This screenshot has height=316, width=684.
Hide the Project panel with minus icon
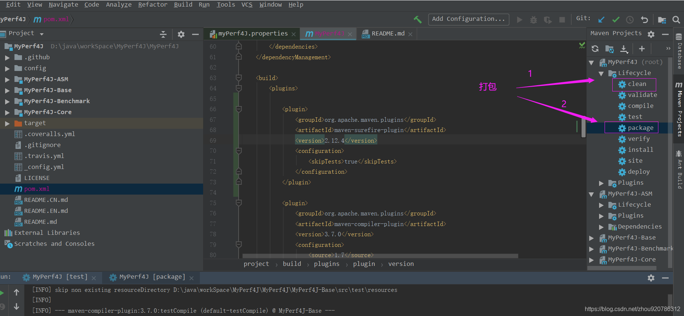pos(195,34)
